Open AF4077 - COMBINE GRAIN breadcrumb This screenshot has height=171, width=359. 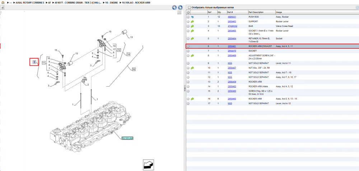click(x=78, y=3)
